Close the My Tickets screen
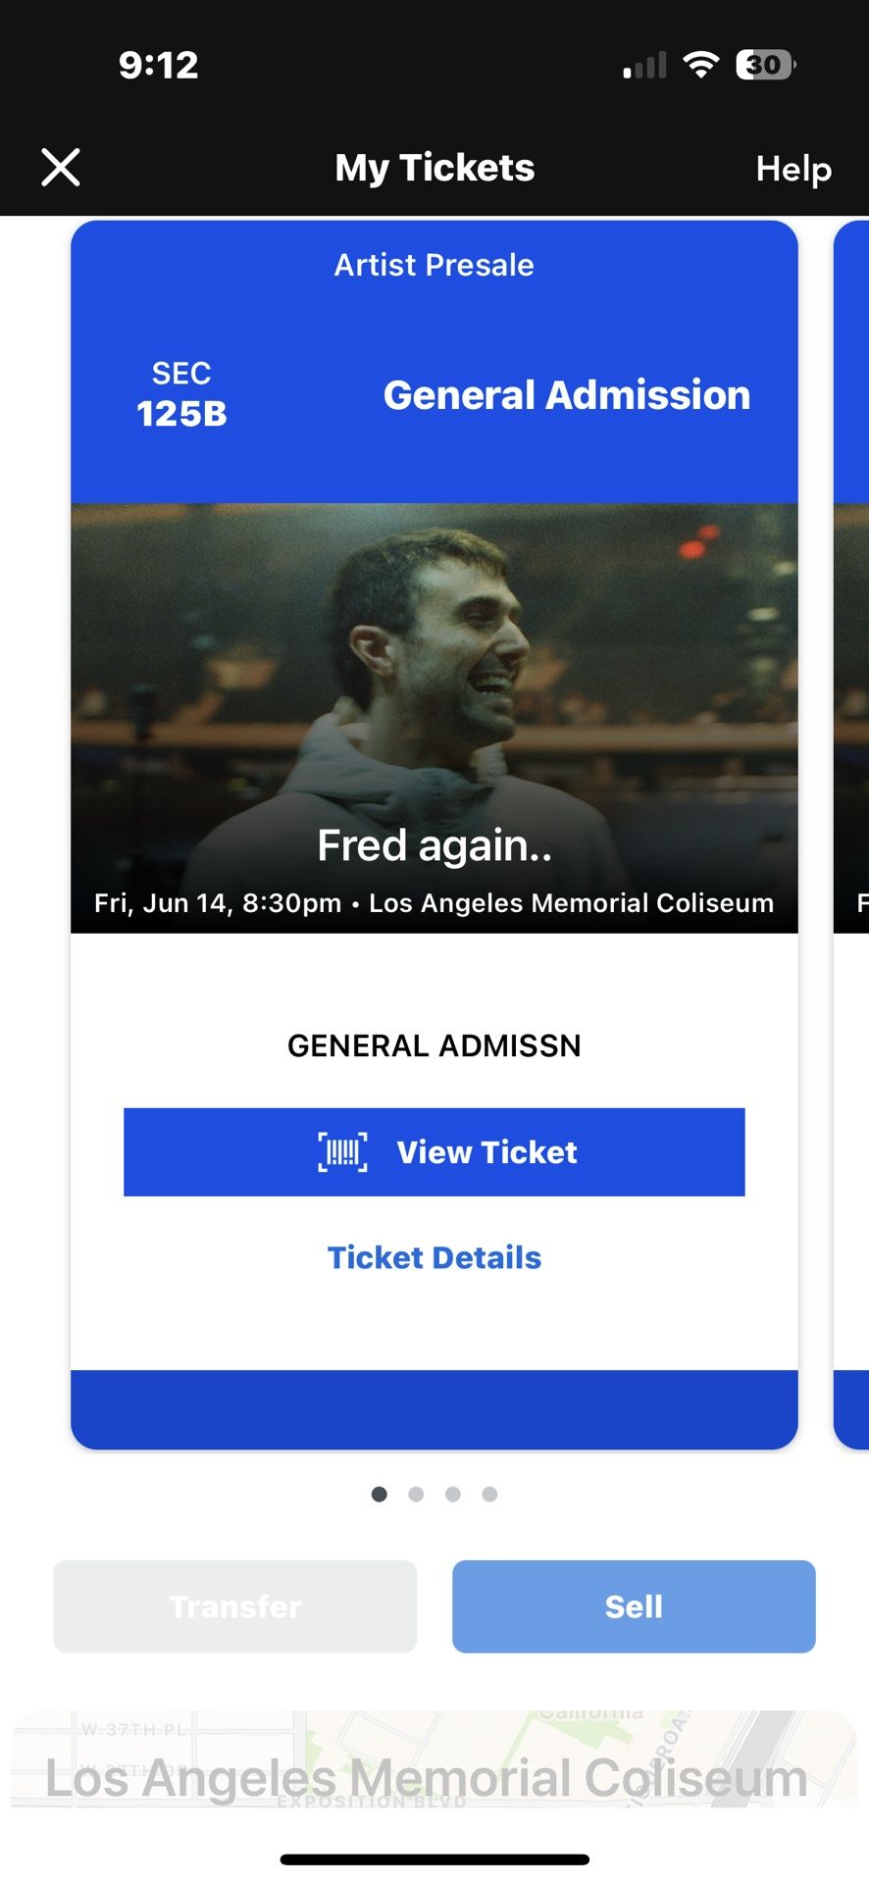 coord(61,168)
